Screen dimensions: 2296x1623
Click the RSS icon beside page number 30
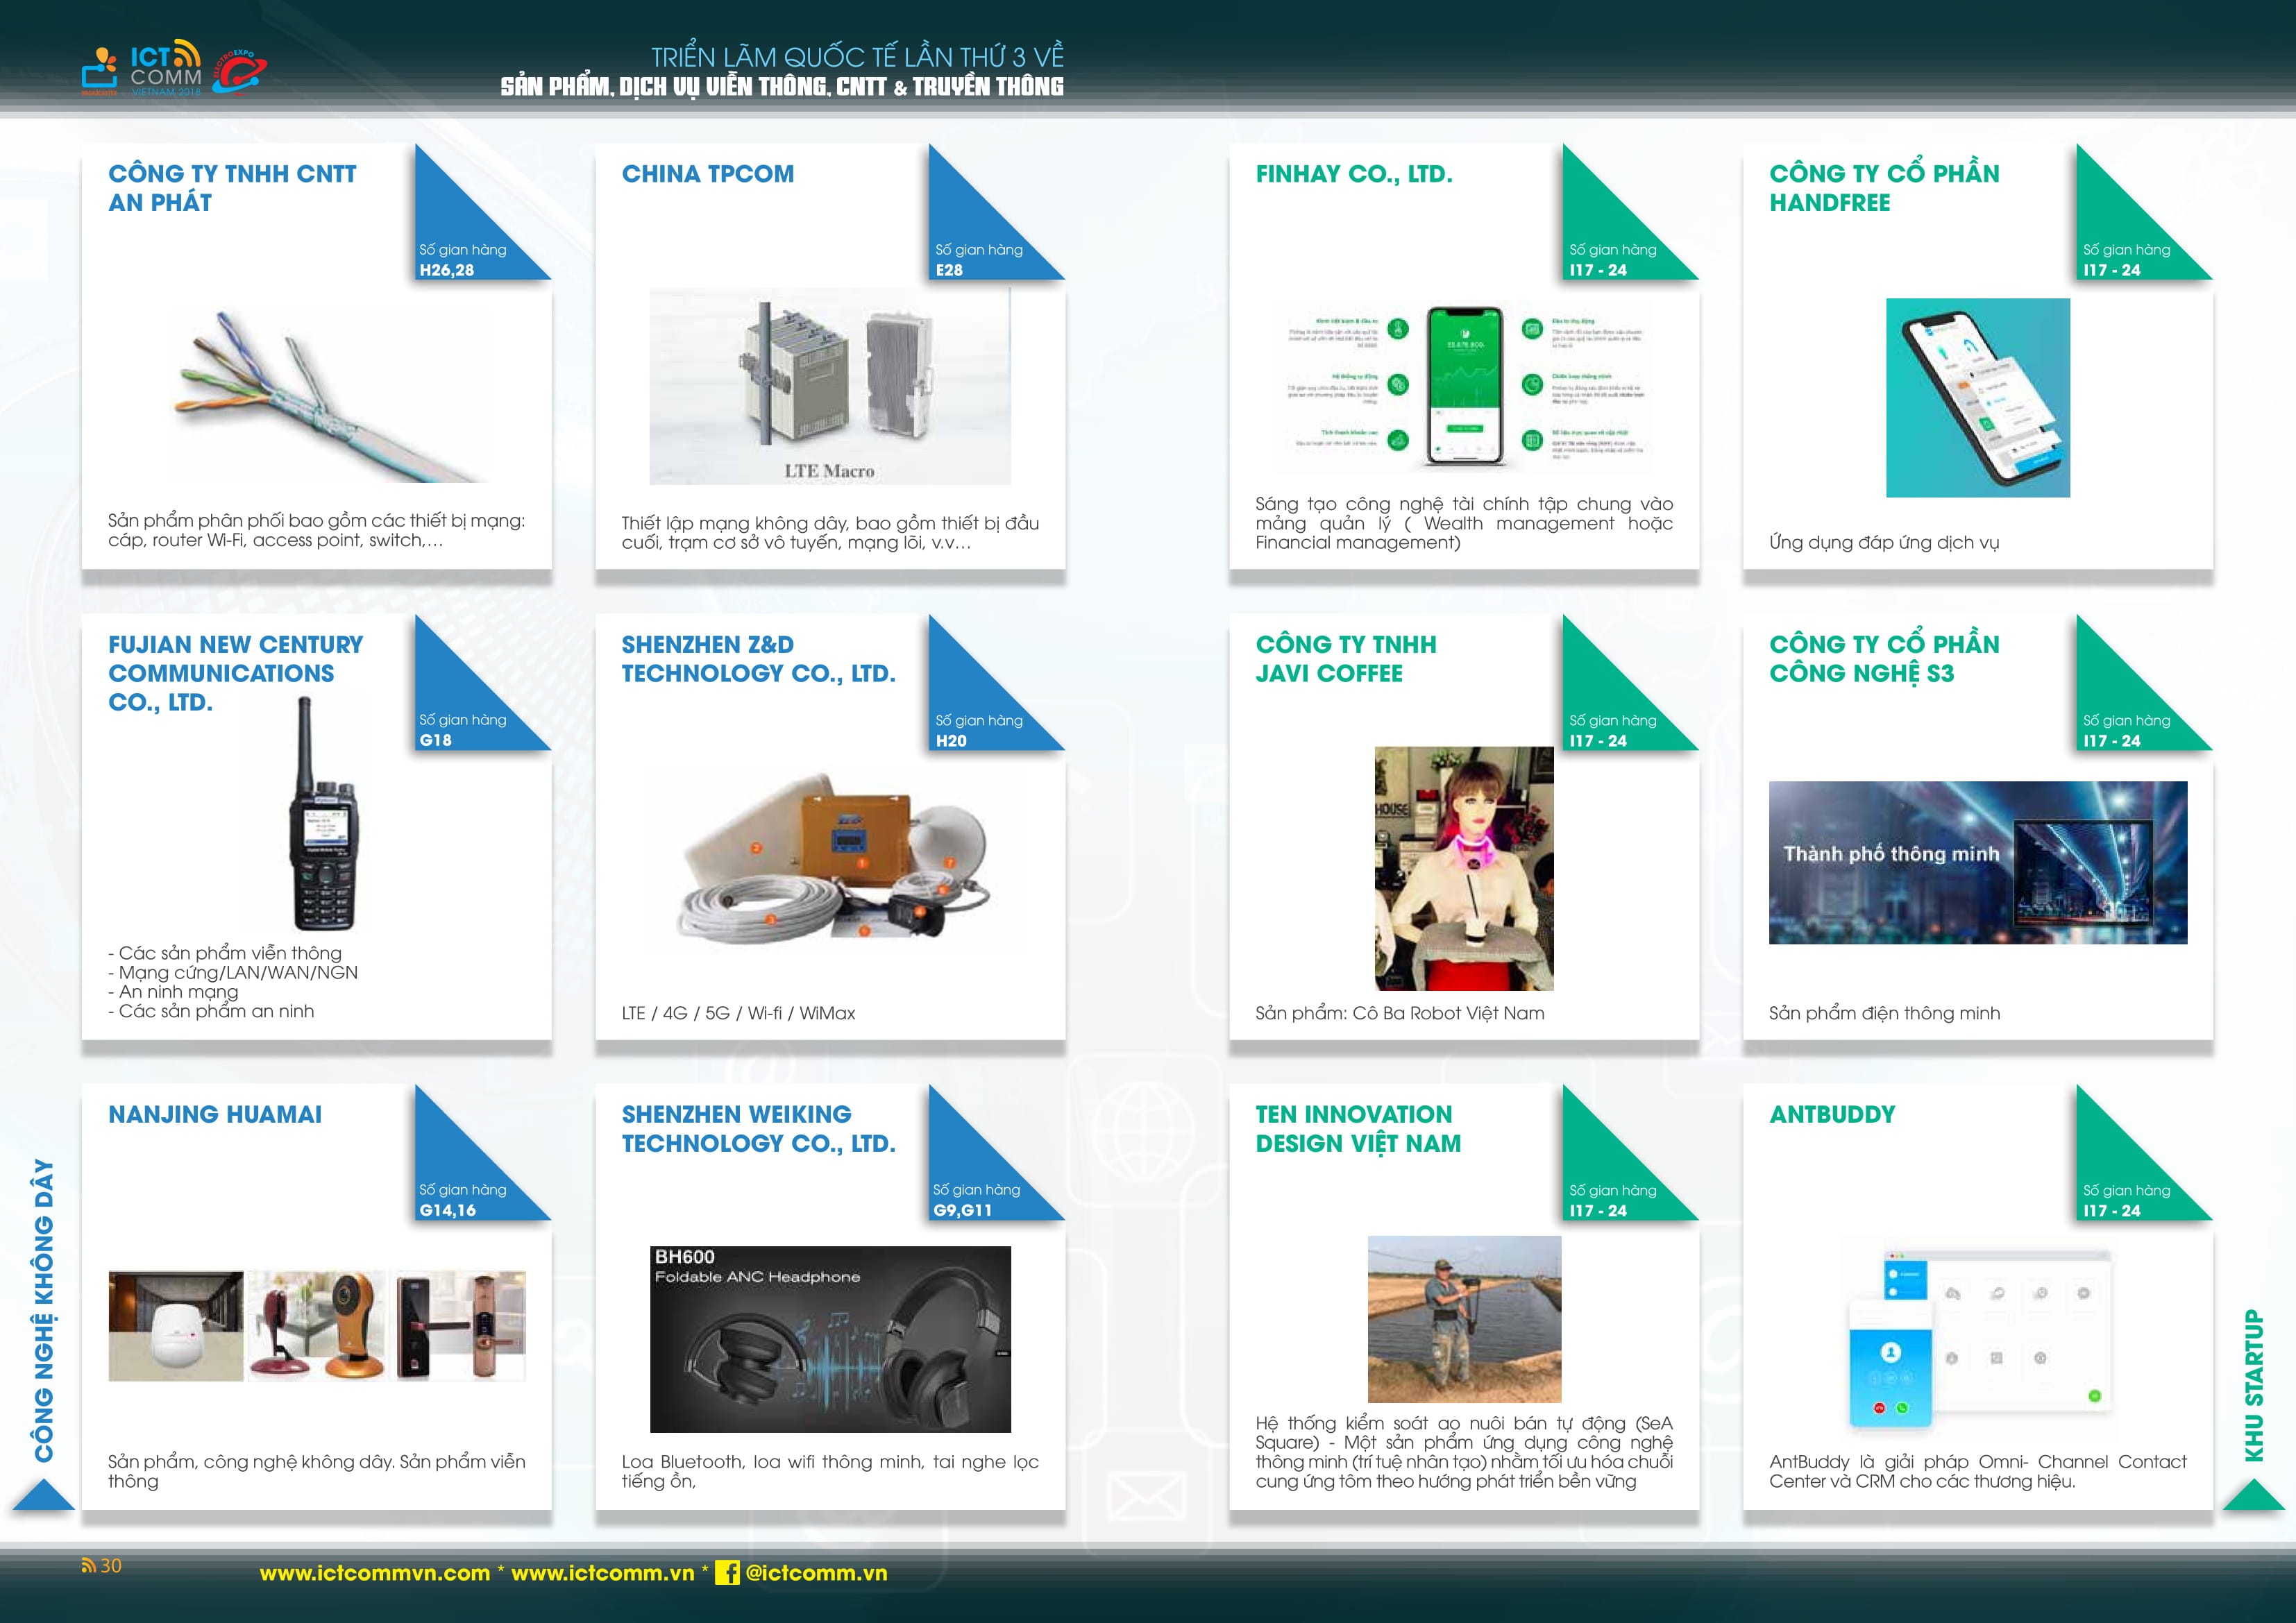88,1565
